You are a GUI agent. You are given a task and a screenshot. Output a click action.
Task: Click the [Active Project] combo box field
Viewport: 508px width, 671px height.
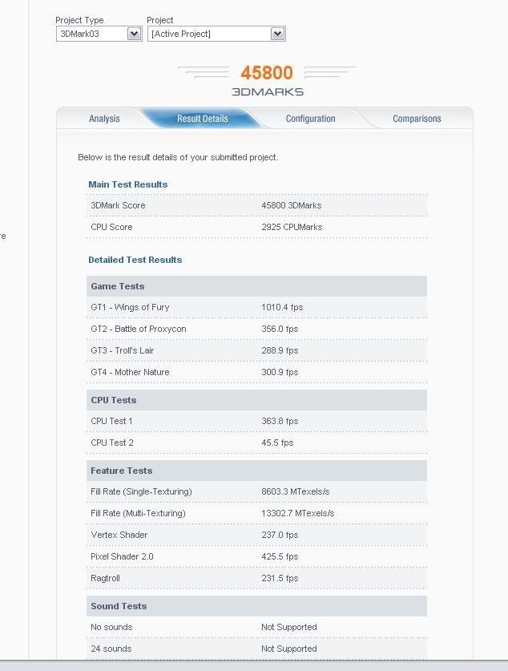[216, 34]
